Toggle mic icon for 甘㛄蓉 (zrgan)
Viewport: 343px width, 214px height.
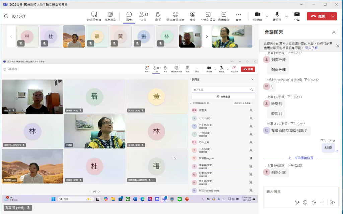tap(251, 158)
